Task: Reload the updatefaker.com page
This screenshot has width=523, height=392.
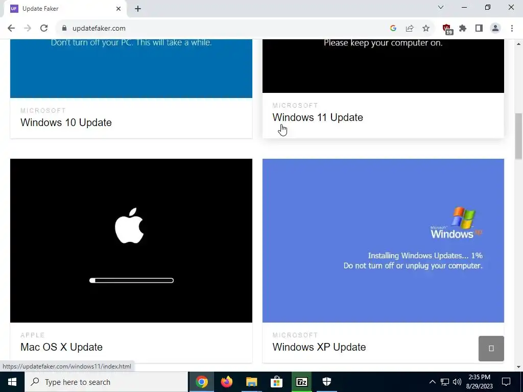Action: coord(44,29)
